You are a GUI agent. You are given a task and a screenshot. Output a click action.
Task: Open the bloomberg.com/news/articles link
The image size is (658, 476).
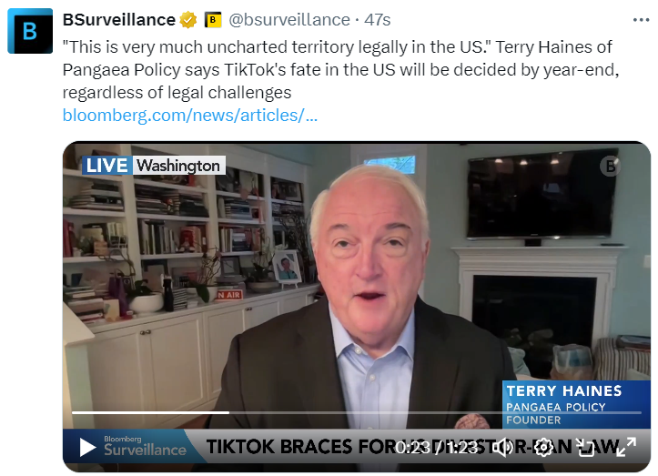point(189,115)
